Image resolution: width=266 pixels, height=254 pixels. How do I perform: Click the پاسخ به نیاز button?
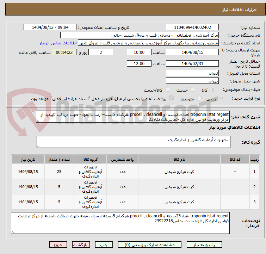(x=204, y=245)
